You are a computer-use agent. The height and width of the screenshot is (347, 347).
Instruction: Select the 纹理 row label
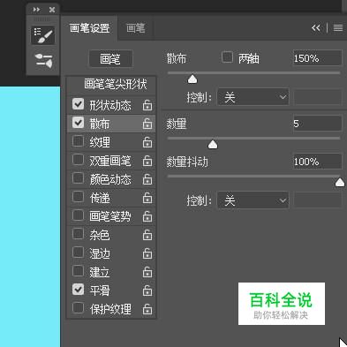(100, 142)
